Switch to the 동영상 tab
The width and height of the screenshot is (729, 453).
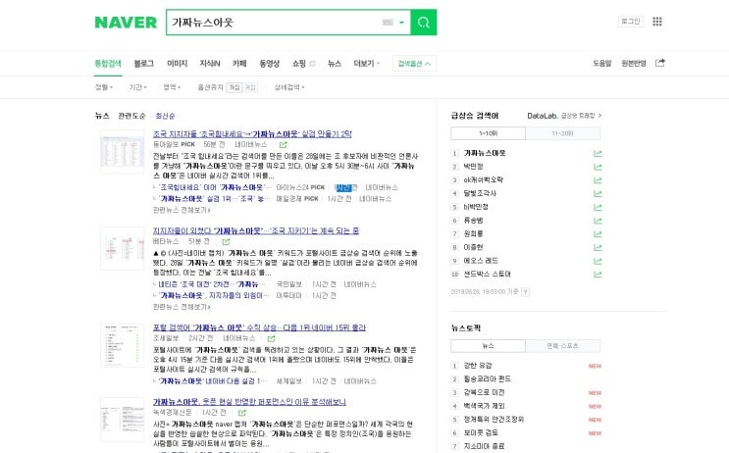click(x=269, y=64)
